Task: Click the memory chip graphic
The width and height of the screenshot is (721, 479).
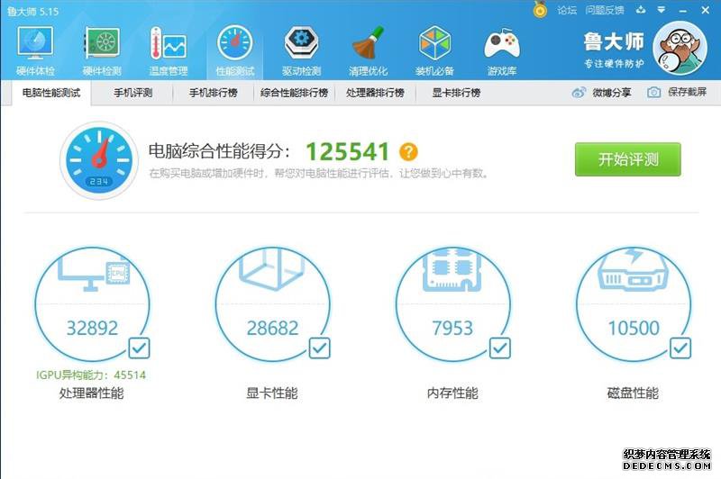Action: (x=452, y=269)
